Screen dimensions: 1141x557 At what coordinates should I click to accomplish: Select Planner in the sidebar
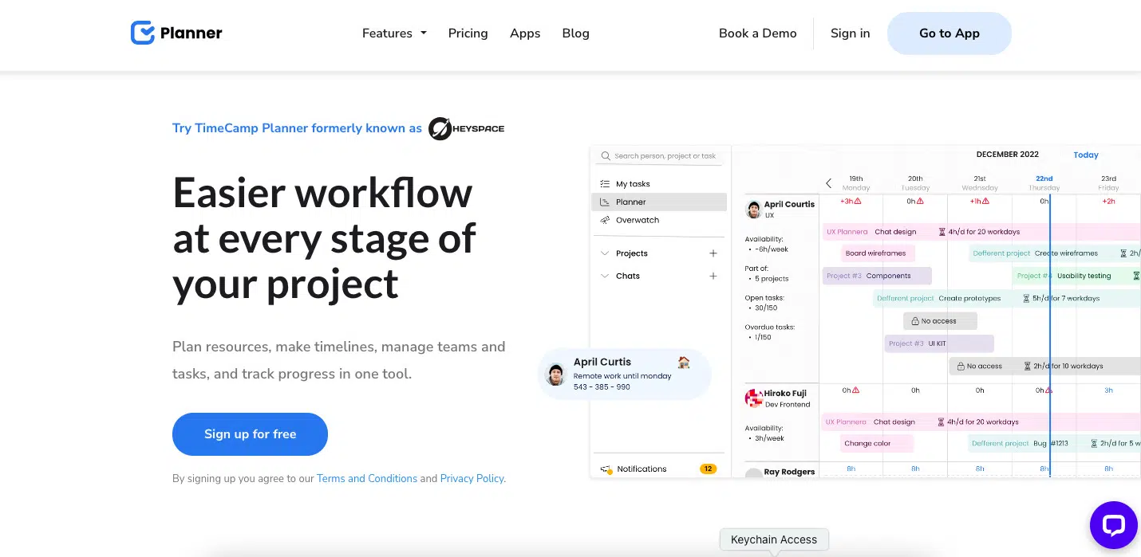coord(630,202)
